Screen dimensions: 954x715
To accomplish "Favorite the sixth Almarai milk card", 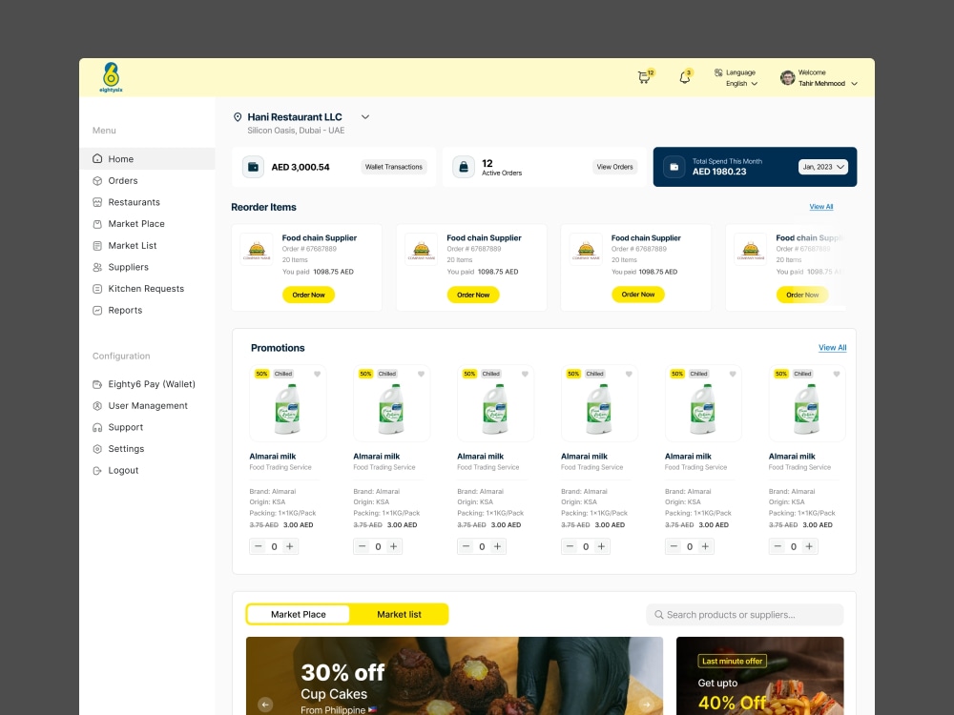I will pos(837,374).
